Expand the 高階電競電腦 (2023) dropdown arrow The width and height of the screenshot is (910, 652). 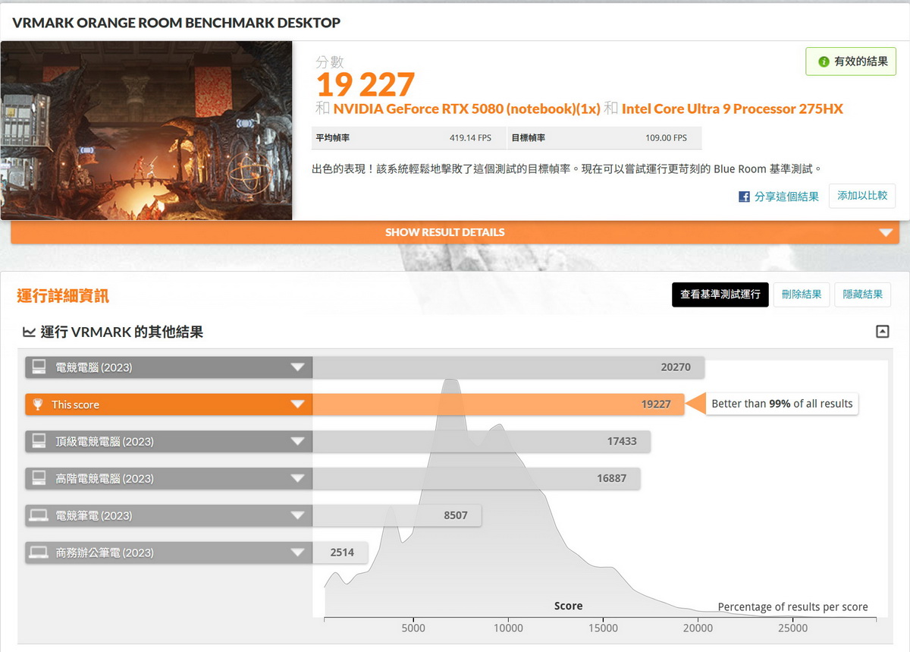point(297,479)
